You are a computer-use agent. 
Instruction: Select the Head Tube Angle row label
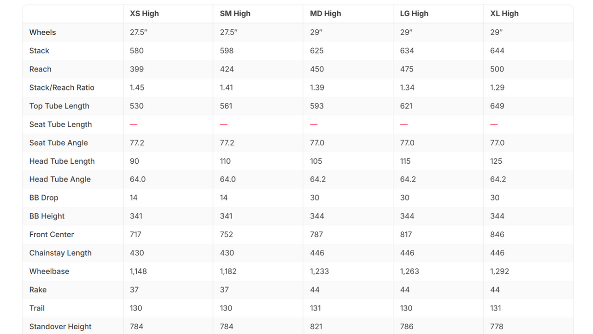tap(60, 179)
